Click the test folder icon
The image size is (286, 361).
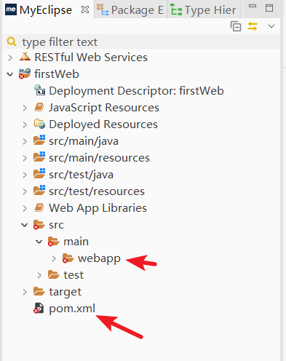tap(54, 274)
